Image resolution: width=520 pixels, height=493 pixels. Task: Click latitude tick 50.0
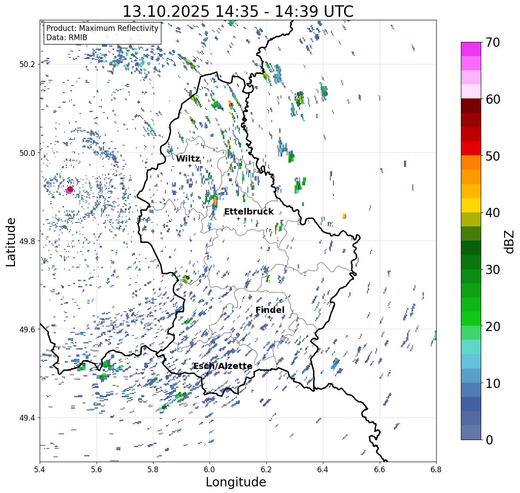click(x=26, y=153)
